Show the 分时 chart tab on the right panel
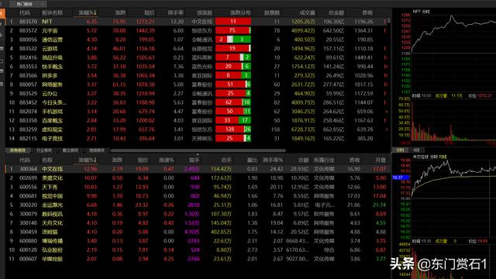The width and height of the screenshot is (496, 279). (400, 150)
